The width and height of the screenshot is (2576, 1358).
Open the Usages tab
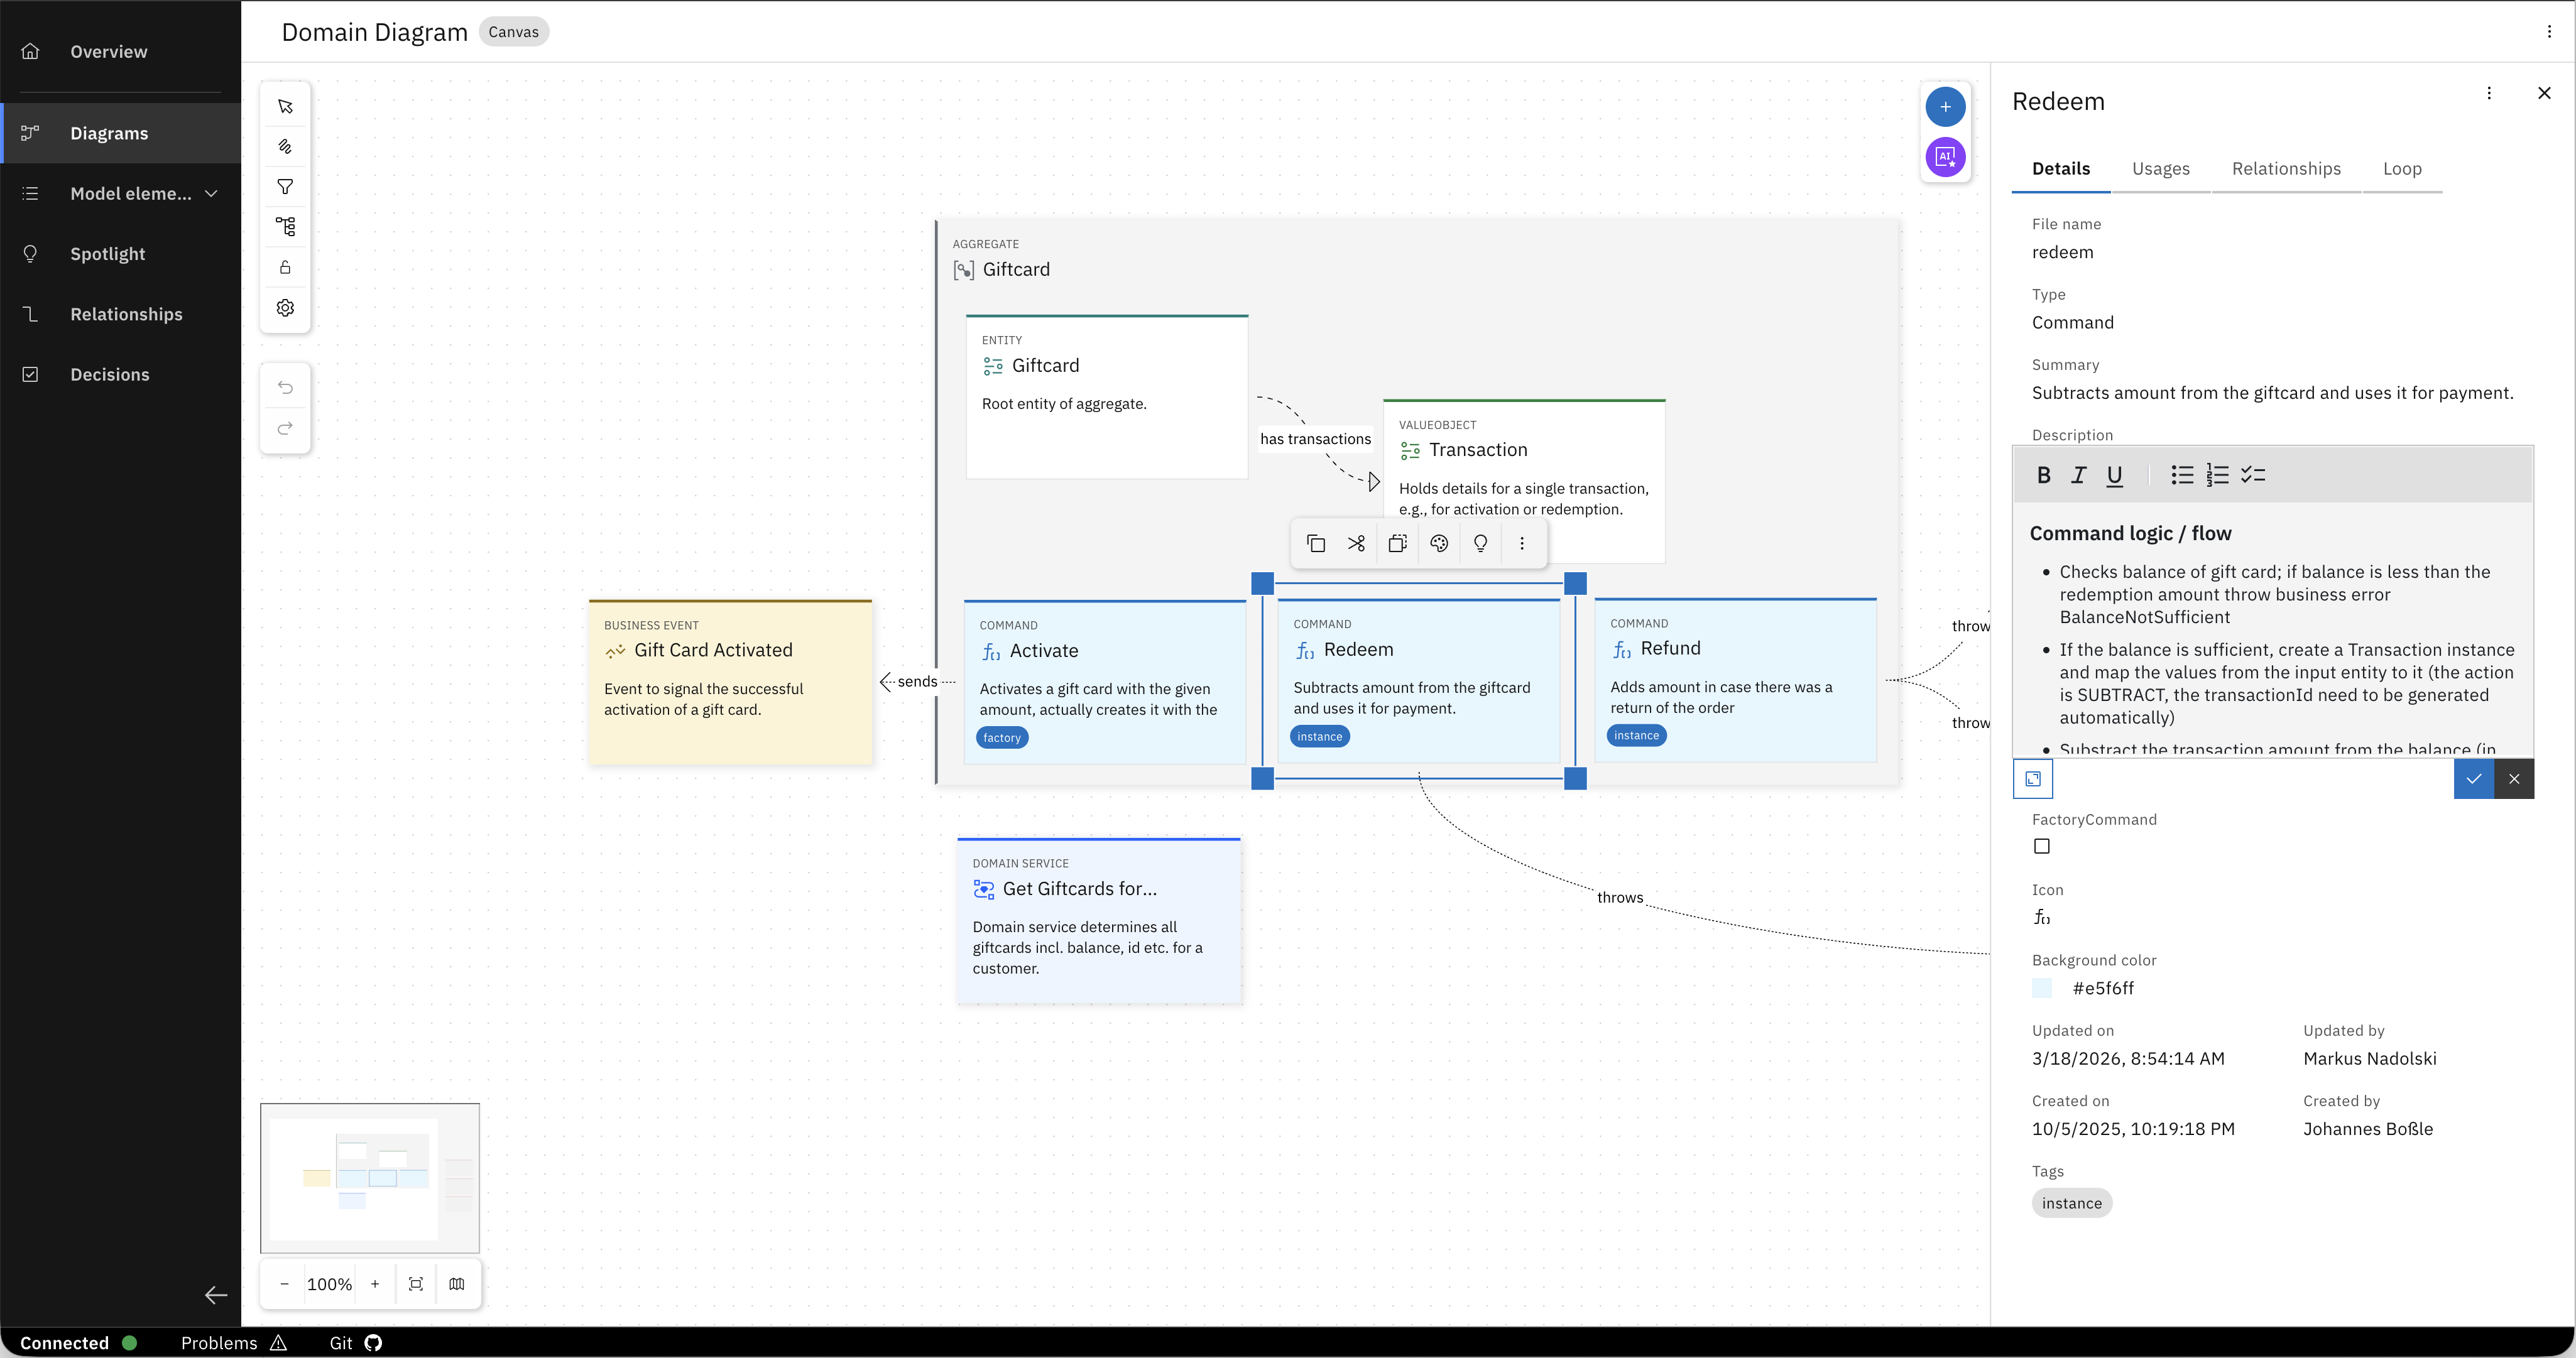point(2160,169)
